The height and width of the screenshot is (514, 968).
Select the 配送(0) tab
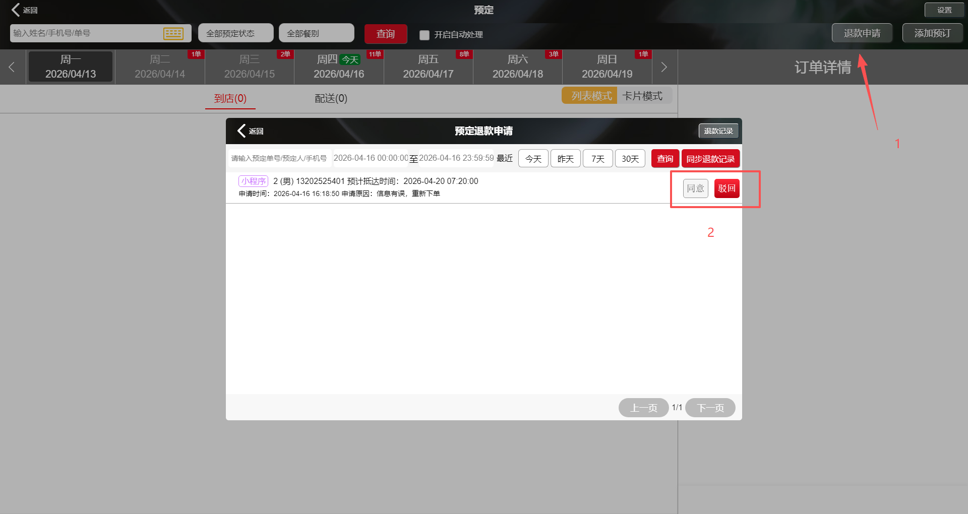pos(331,98)
